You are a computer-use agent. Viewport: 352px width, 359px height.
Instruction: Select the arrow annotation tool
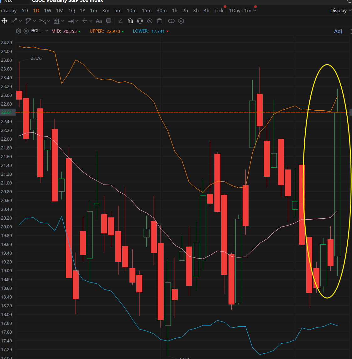tap(85, 21)
